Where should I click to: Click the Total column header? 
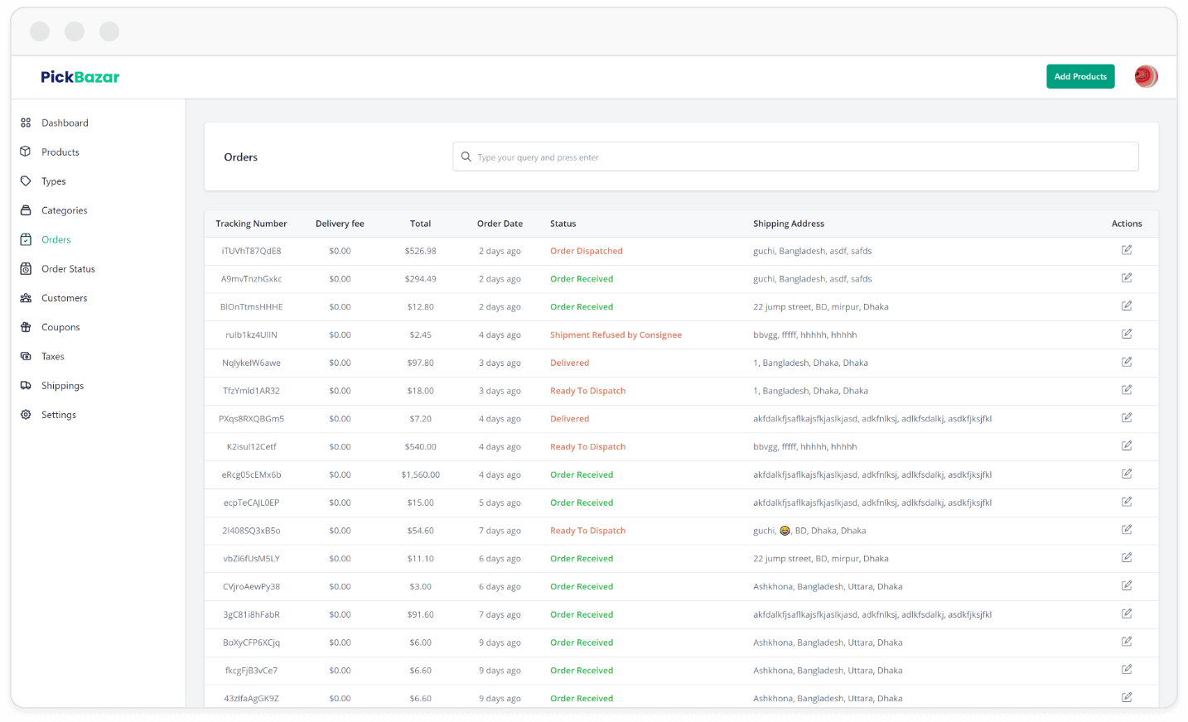tap(420, 224)
